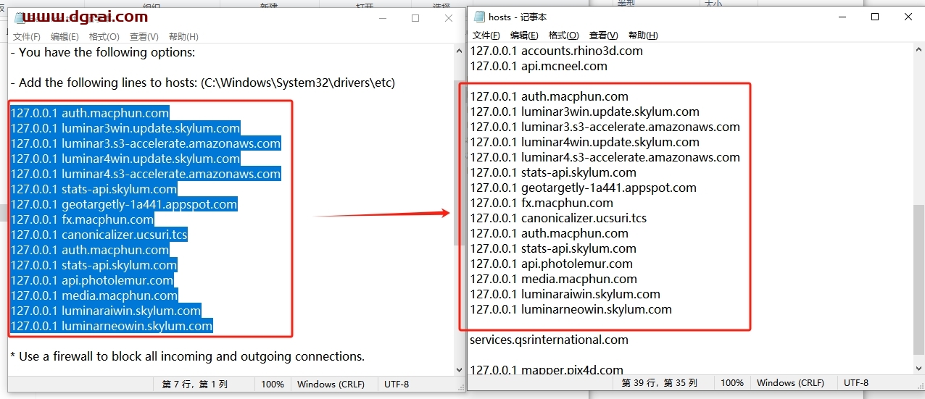
Task: Click Windows (CRLF) status in hosts window
Action: tap(790, 382)
